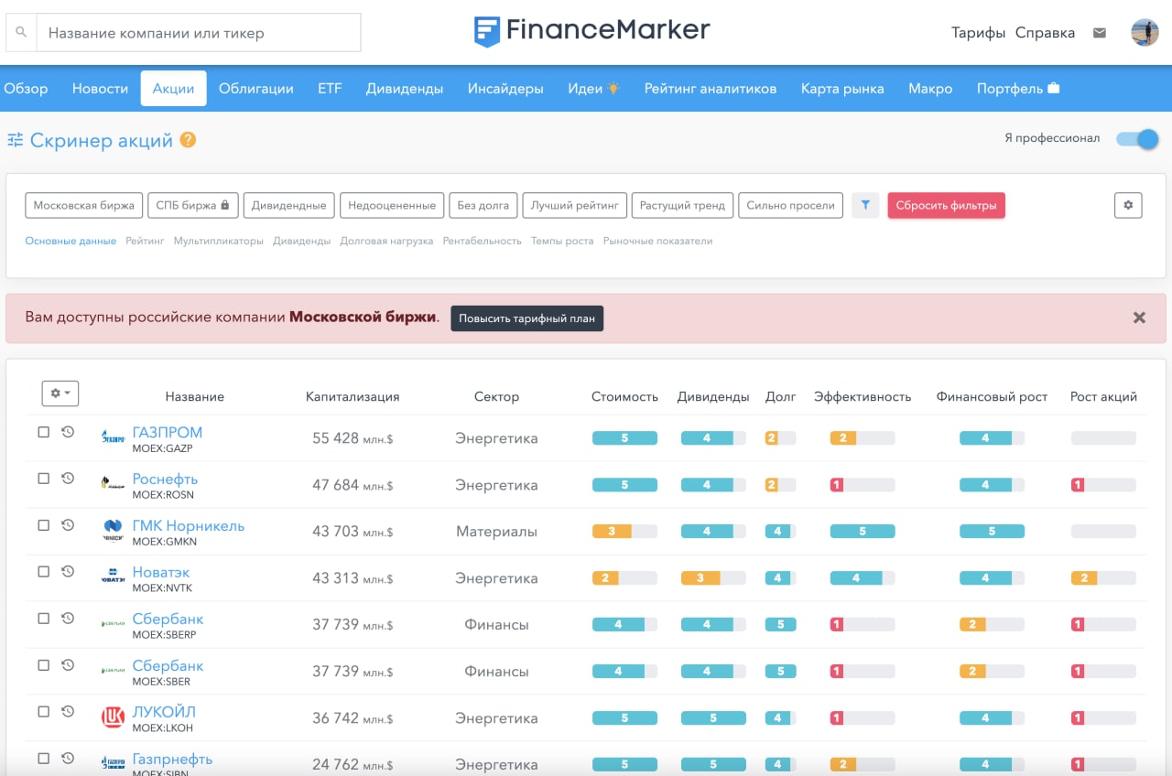Click ГАЗПРОМ Стоимость rating bar 5

[624, 438]
